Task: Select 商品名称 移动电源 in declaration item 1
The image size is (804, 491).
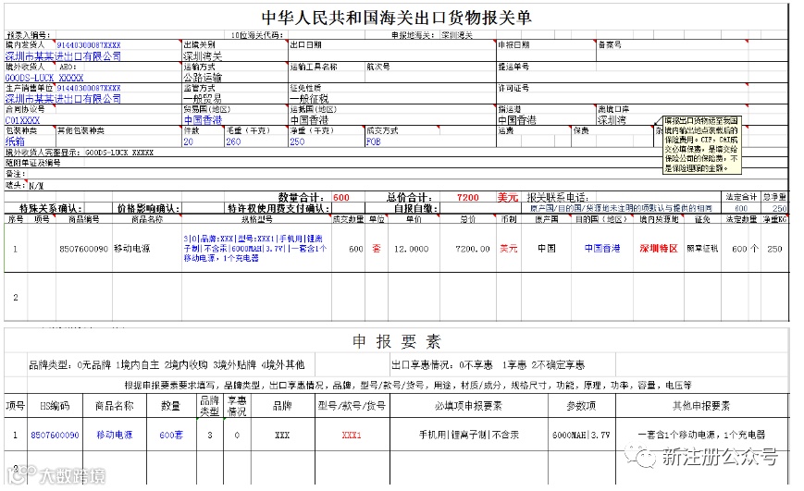Action: (131, 249)
